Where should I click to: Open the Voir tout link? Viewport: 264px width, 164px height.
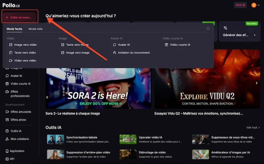pyautogui.click(x=252, y=127)
